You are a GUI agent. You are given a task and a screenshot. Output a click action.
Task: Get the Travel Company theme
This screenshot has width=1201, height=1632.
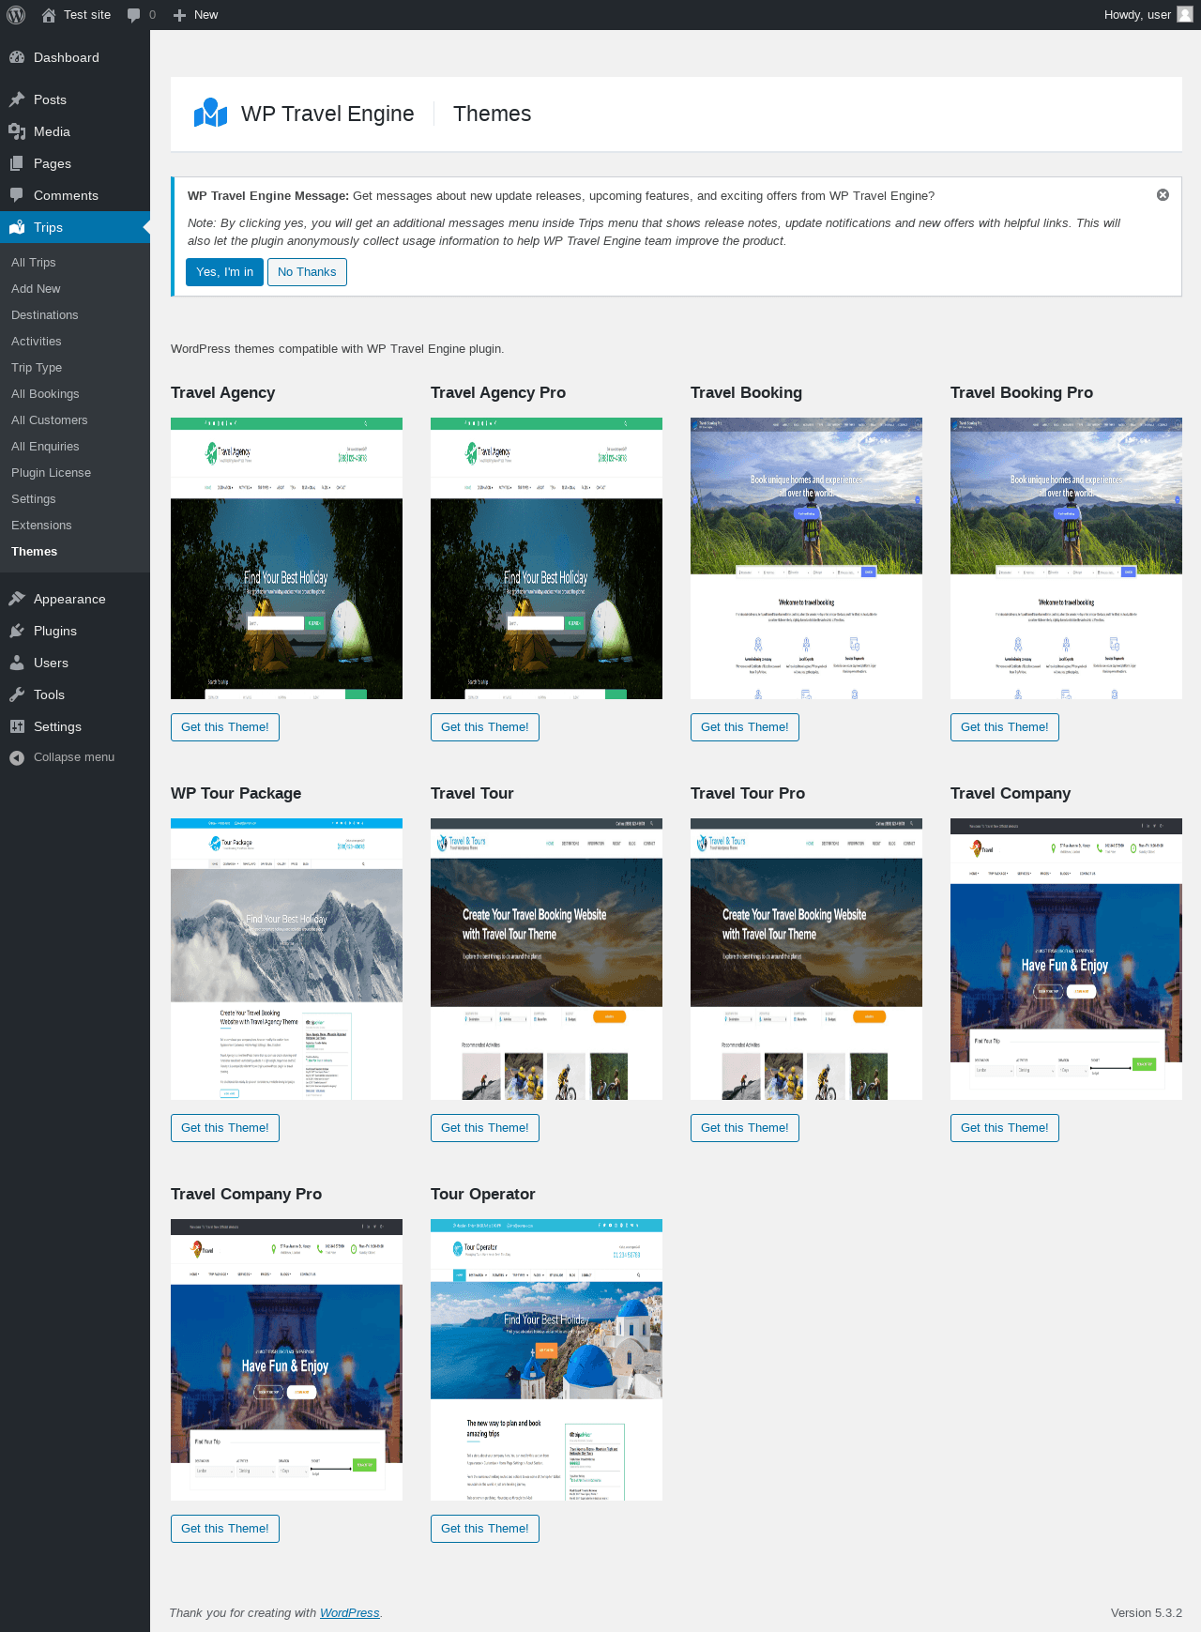tap(1005, 1128)
